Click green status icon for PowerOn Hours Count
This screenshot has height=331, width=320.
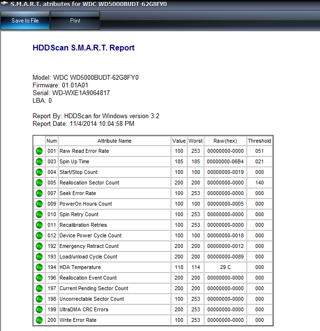click(x=39, y=204)
